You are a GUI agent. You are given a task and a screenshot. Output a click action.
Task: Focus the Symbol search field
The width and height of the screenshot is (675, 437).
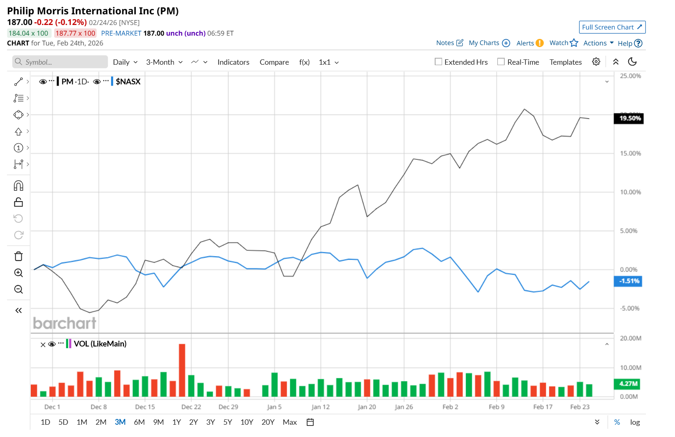click(60, 62)
